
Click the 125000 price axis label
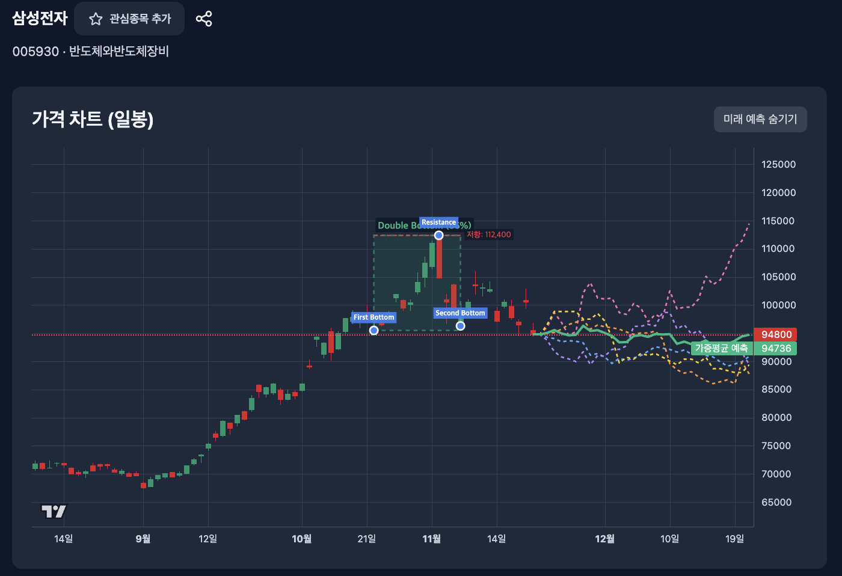tap(778, 164)
